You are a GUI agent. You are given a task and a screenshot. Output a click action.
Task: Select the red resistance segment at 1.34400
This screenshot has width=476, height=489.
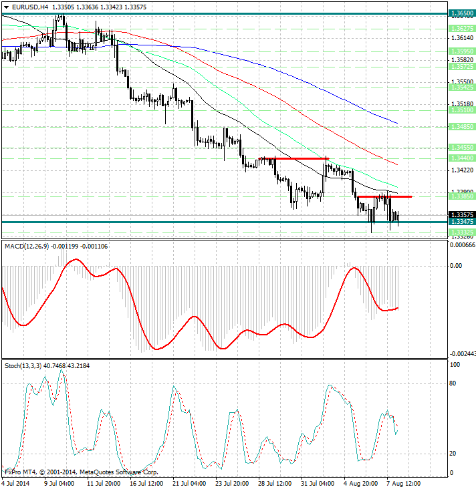pyautogui.click(x=294, y=159)
